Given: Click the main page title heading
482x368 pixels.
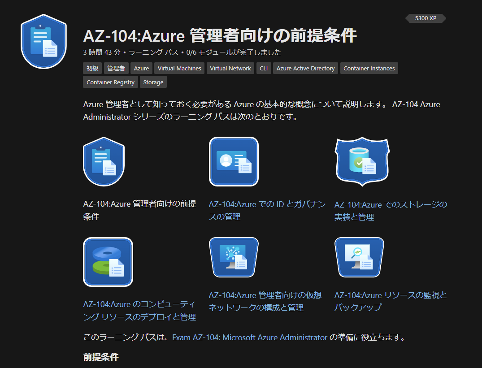Looking at the screenshot, I should 220,35.
